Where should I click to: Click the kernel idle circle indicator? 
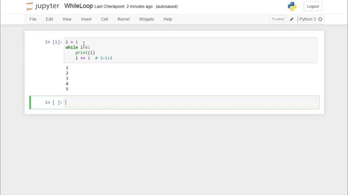coord(320,19)
